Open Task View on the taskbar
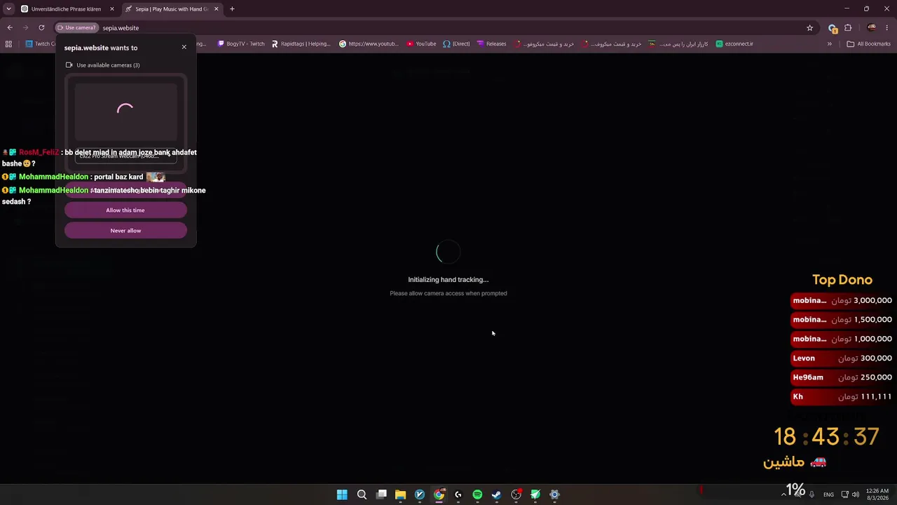The image size is (897, 505). point(381,494)
